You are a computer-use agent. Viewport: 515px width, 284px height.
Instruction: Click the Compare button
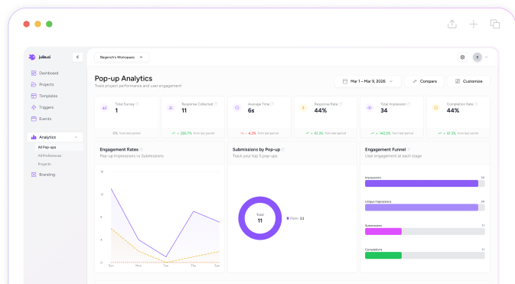tap(425, 81)
